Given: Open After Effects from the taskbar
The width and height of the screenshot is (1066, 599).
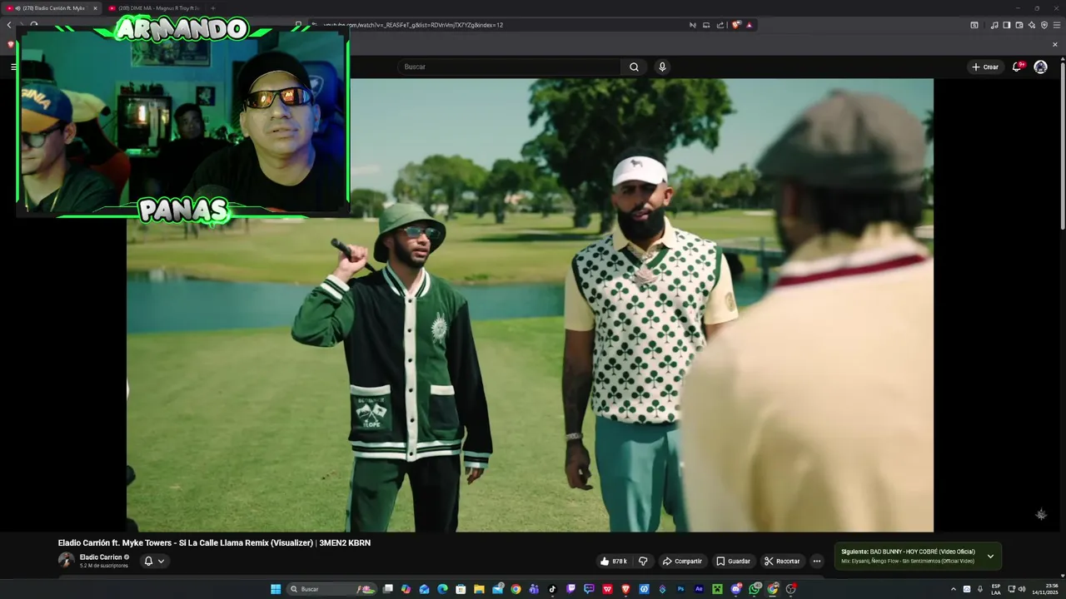Looking at the screenshot, I should tap(699, 589).
